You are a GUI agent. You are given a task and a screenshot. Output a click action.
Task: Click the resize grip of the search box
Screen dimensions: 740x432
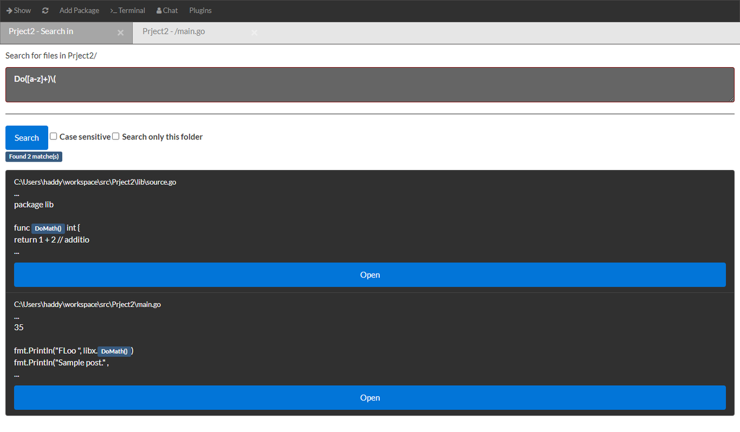click(731, 99)
